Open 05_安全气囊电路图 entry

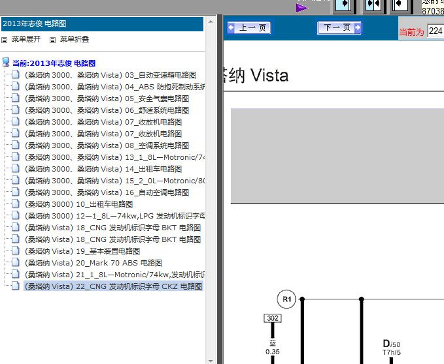pos(107,99)
